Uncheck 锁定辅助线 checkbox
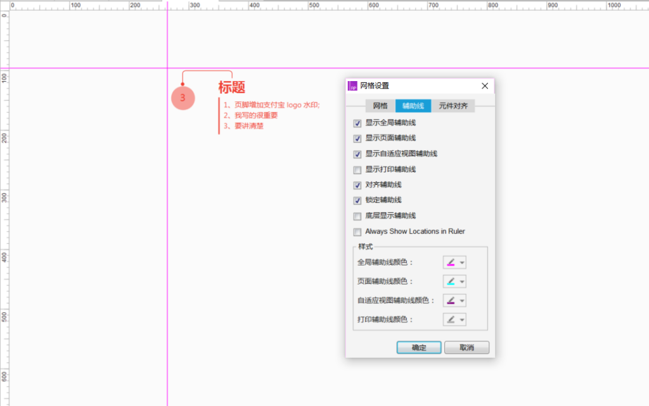Image resolution: width=649 pixels, height=406 pixels. click(357, 201)
